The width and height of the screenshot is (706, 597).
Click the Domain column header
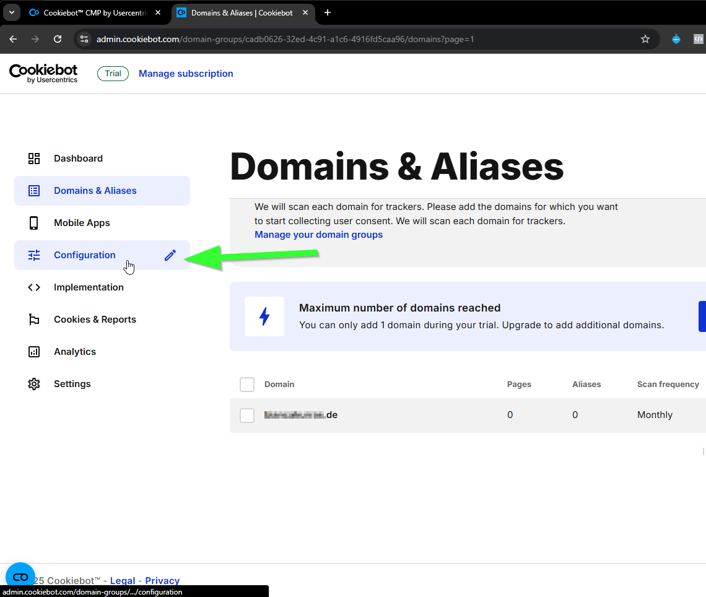click(x=279, y=384)
